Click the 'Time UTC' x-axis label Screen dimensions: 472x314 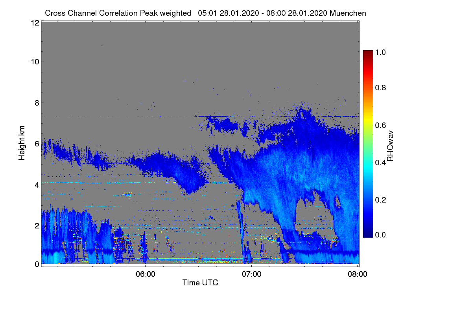click(x=200, y=283)
